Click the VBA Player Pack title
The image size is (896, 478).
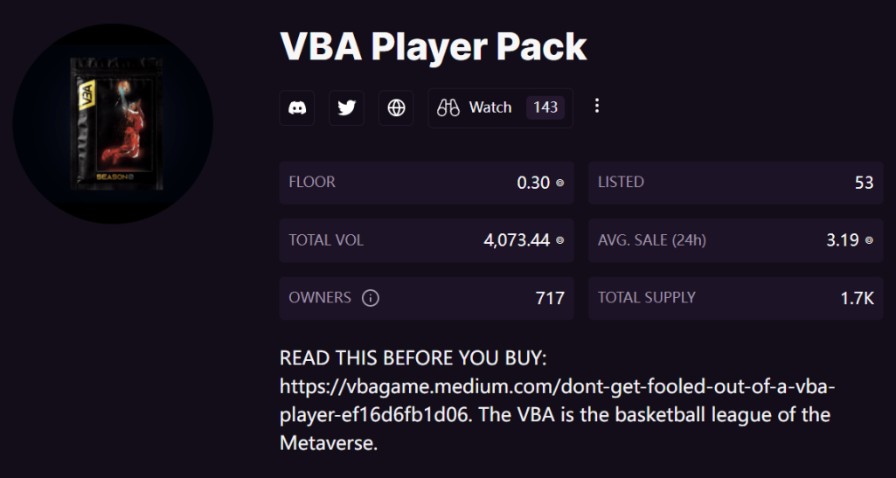click(x=434, y=47)
